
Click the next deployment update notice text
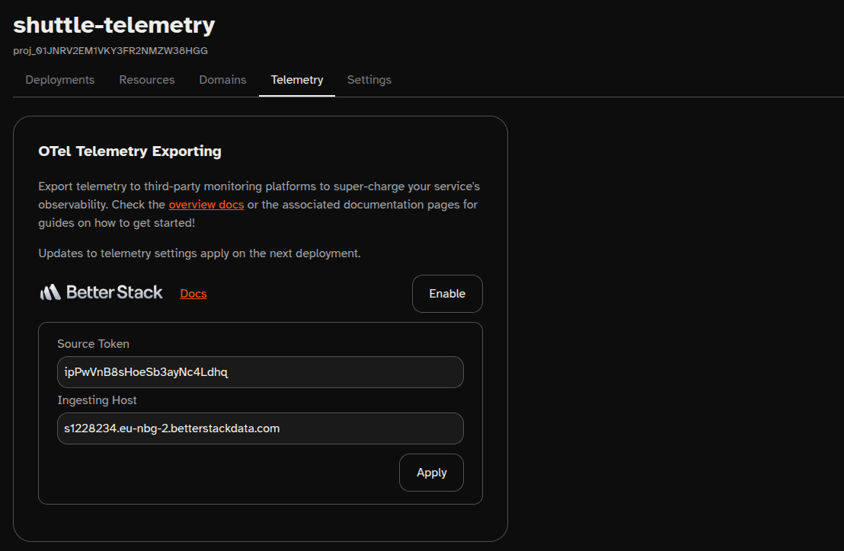[x=200, y=253]
